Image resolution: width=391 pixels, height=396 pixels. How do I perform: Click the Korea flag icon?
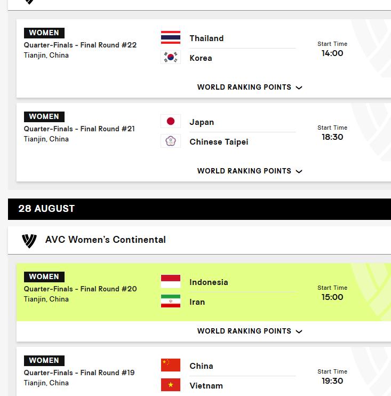tap(171, 57)
